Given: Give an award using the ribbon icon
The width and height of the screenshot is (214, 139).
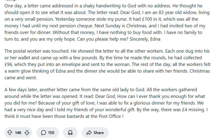Looking at the screenshot, I should [x=70, y=132].
